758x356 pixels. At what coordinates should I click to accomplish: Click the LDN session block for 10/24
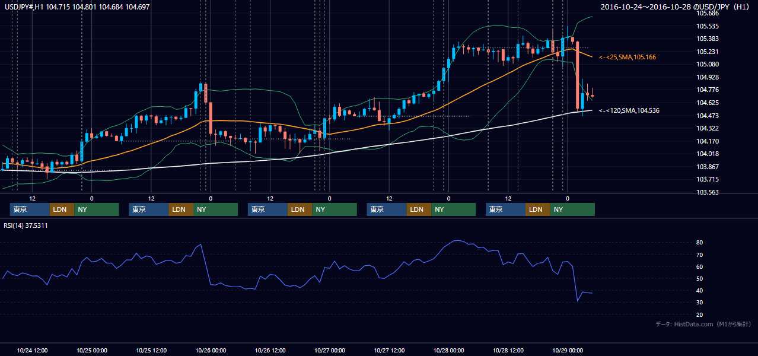[x=62, y=209]
